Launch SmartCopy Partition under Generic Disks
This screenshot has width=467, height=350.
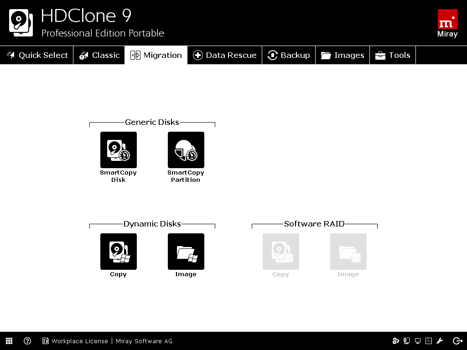186,149
